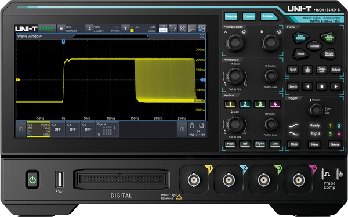Screen dimensions: 348x217
Task: Click the blue trigger level marker on the right edge
Action: 203,79
